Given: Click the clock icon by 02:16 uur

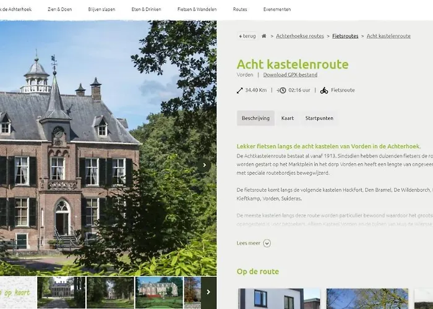Looking at the screenshot, I should [281, 90].
